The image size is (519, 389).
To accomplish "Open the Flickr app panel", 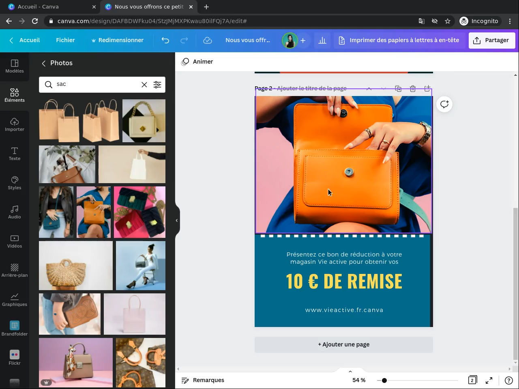I will point(15,358).
